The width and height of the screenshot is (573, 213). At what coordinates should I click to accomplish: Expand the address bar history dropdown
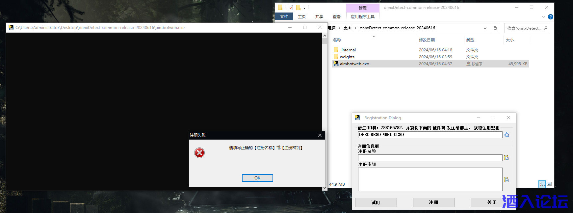point(485,28)
